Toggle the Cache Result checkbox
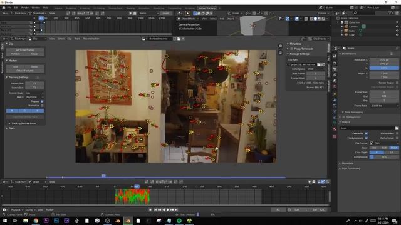Image resolution: width=401 pixels, height=225 pixels. tap(397, 137)
